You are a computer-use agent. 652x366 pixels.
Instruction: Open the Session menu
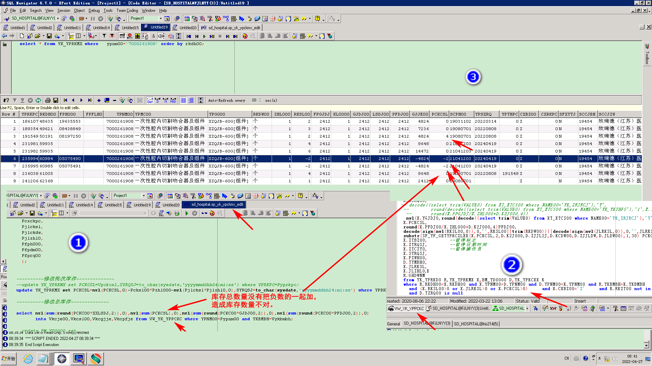[x=64, y=11]
